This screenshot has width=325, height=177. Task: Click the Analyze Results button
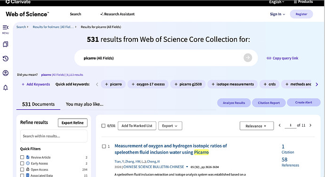(234, 103)
